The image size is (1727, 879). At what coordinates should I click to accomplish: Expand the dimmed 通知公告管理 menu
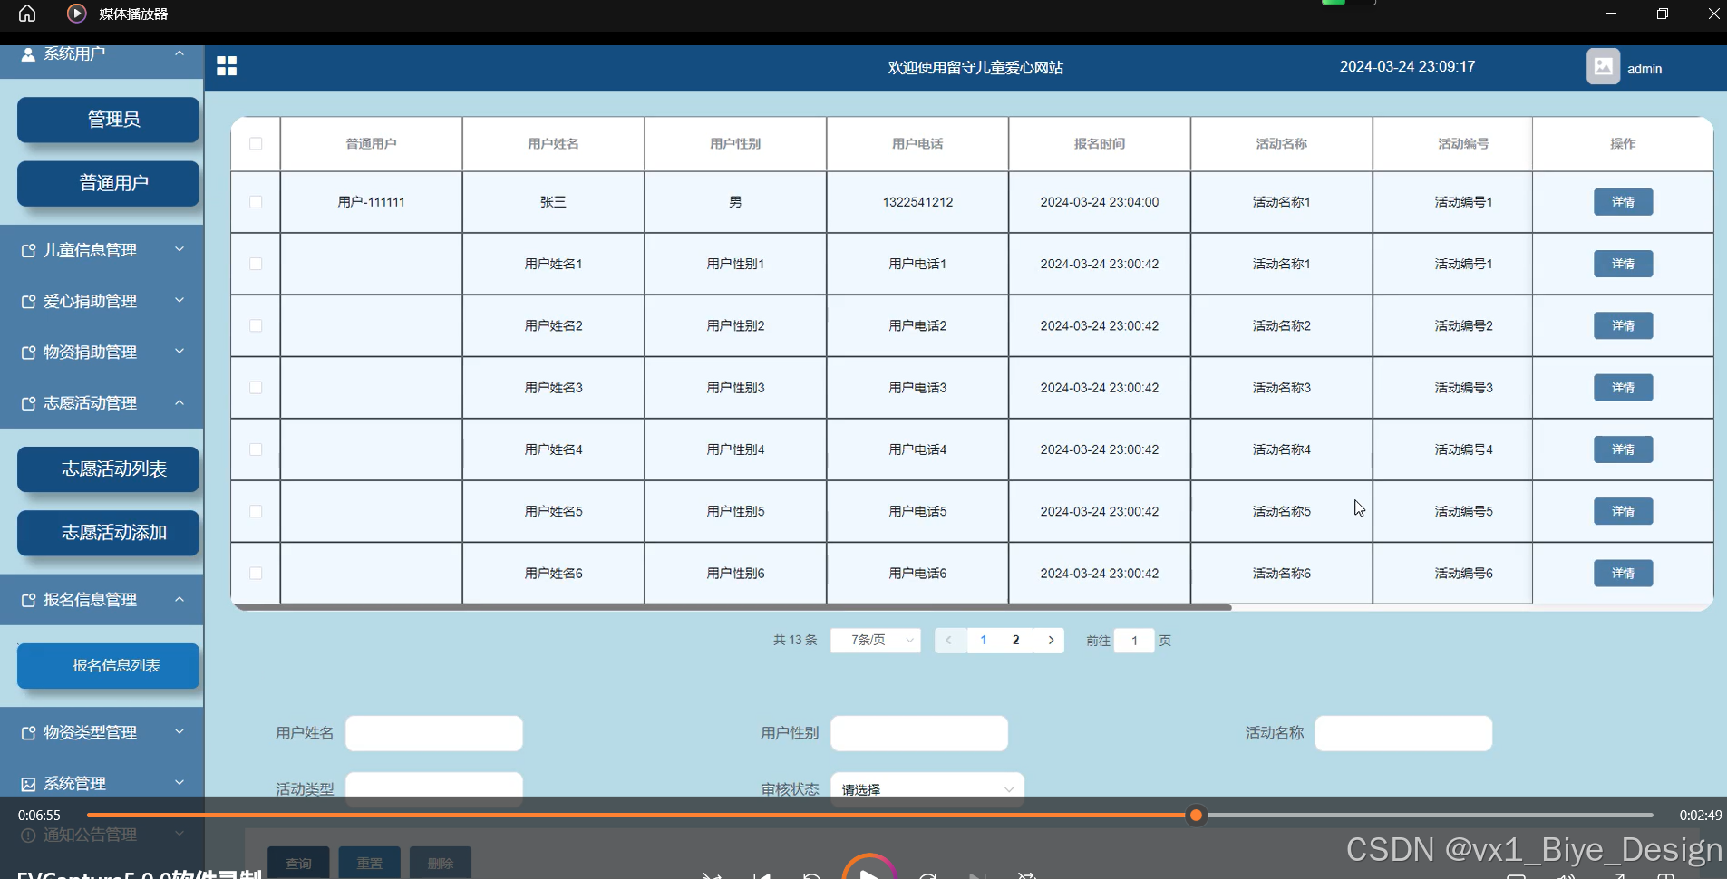pyautogui.click(x=102, y=835)
